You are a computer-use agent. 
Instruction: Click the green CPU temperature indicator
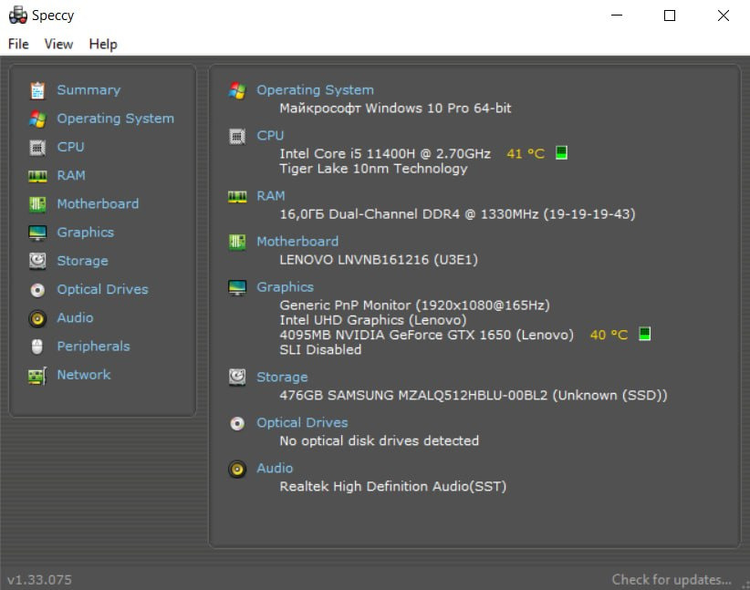coord(561,153)
